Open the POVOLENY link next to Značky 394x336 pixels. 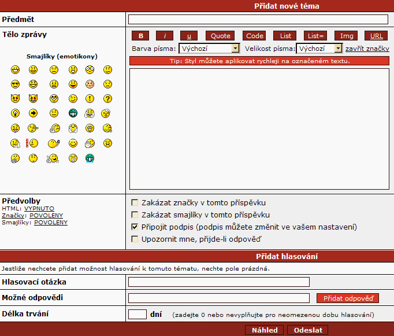pyautogui.click(x=46, y=216)
